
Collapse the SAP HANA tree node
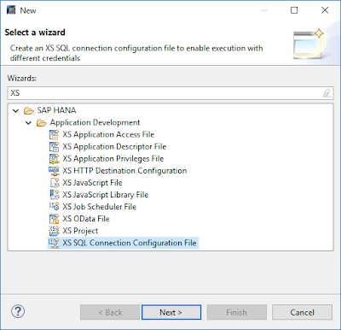16,110
